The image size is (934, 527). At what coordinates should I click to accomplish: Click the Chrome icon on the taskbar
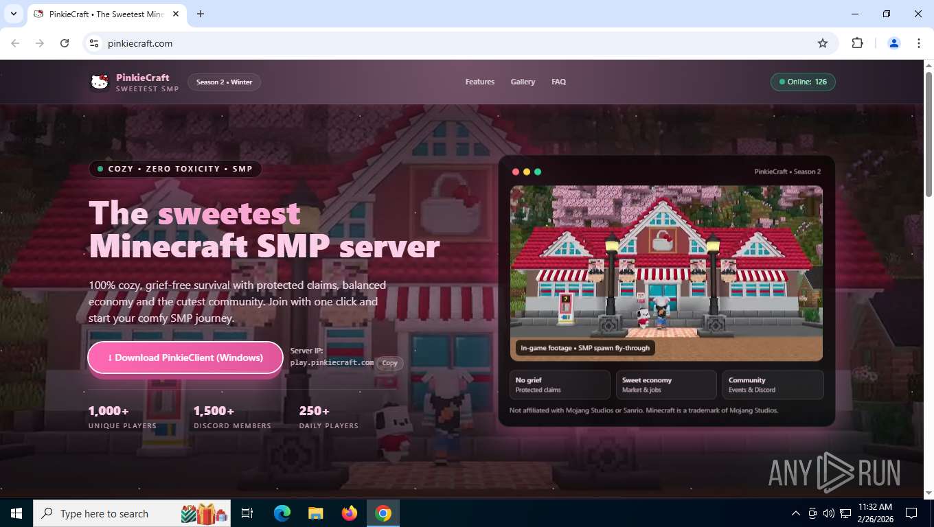383,513
